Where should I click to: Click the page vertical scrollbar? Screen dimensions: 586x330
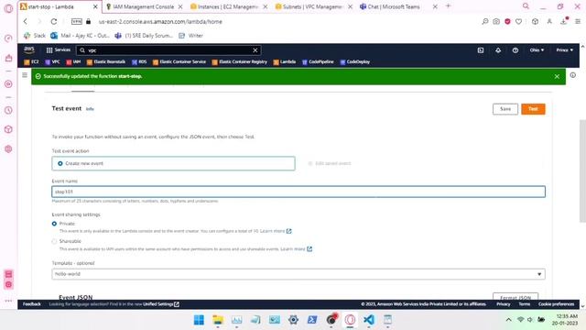582,171
